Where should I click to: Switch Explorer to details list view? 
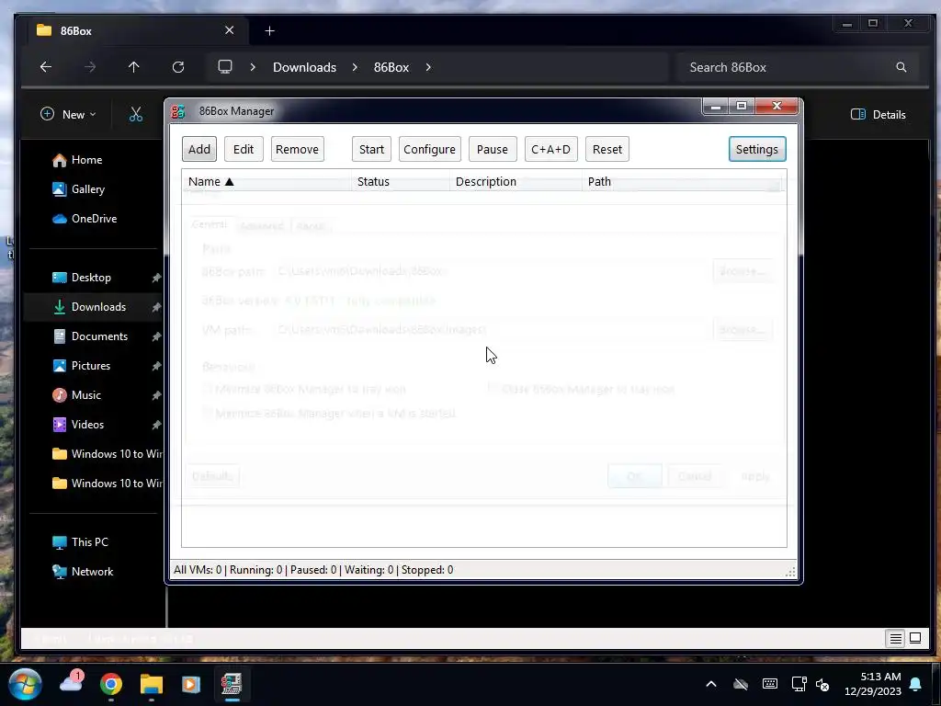[x=895, y=638]
